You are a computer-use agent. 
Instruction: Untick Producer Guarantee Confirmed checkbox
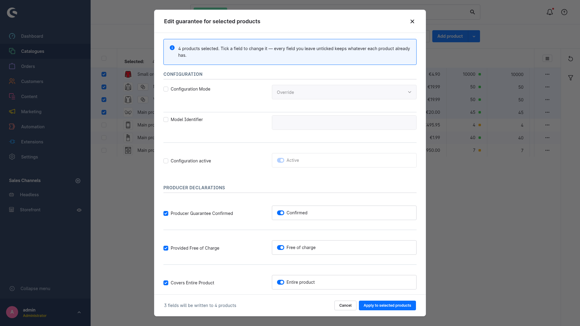166,213
